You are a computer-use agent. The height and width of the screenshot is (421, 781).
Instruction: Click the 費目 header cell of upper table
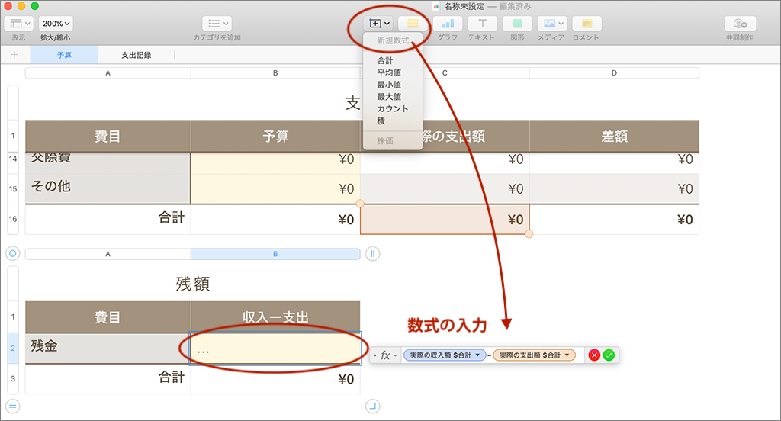pyautogui.click(x=108, y=136)
